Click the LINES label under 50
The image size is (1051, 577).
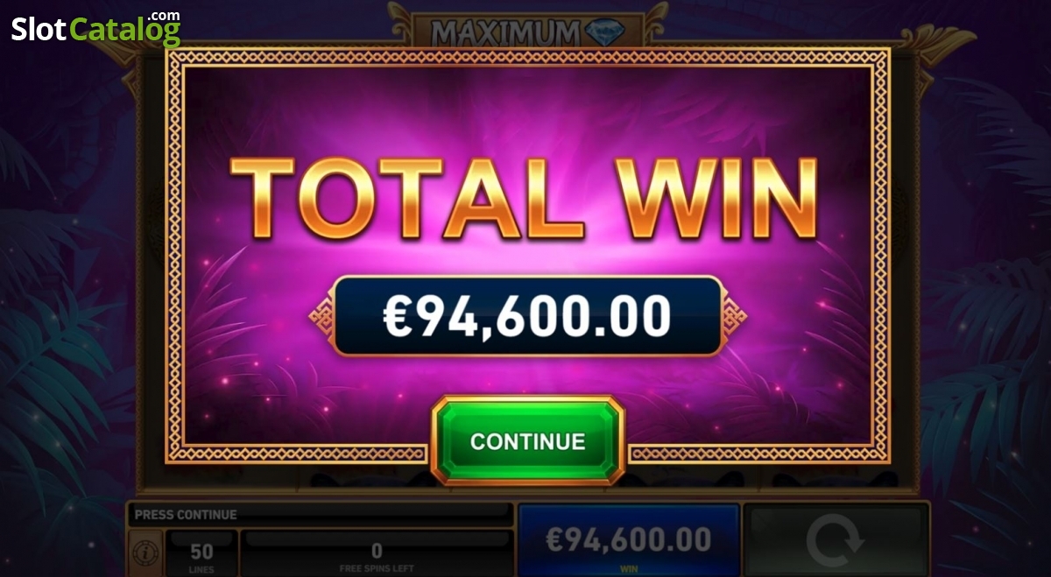click(201, 568)
